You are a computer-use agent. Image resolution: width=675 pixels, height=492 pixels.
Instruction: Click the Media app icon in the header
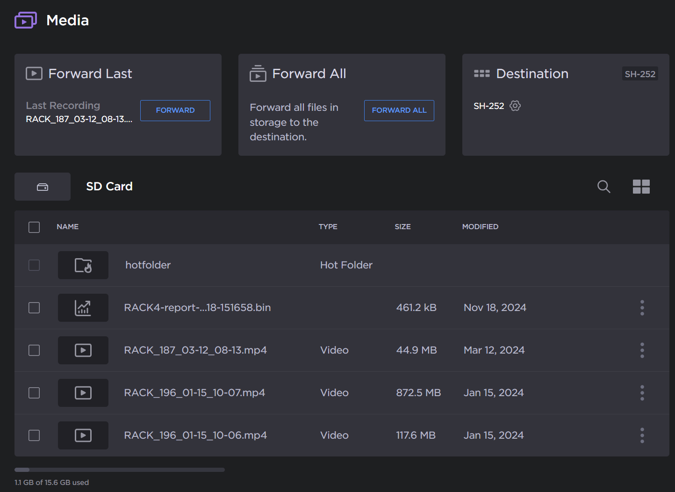tap(26, 20)
